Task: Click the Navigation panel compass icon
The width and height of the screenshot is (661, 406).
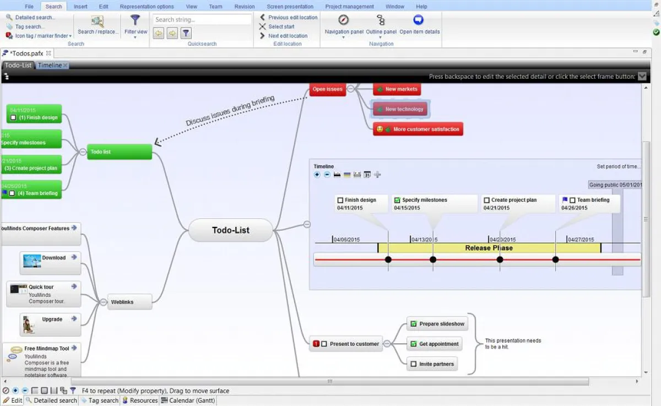Action: 344,20
